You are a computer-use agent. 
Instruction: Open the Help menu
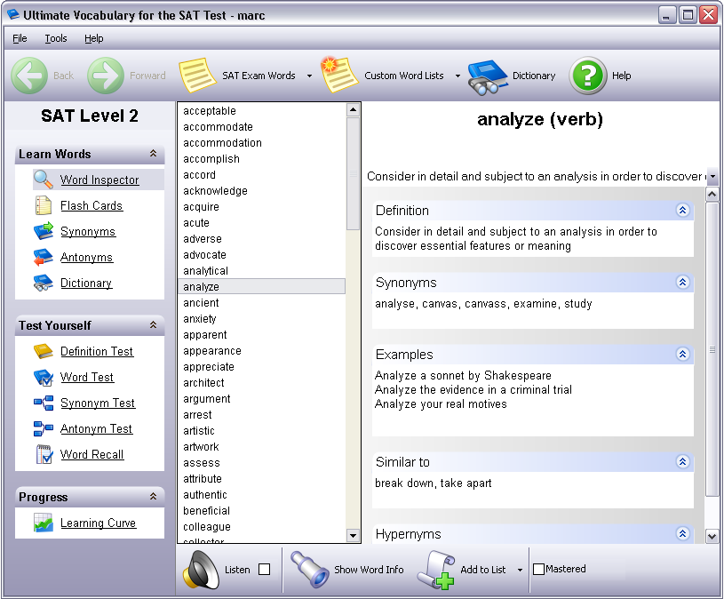click(x=94, y=38)
